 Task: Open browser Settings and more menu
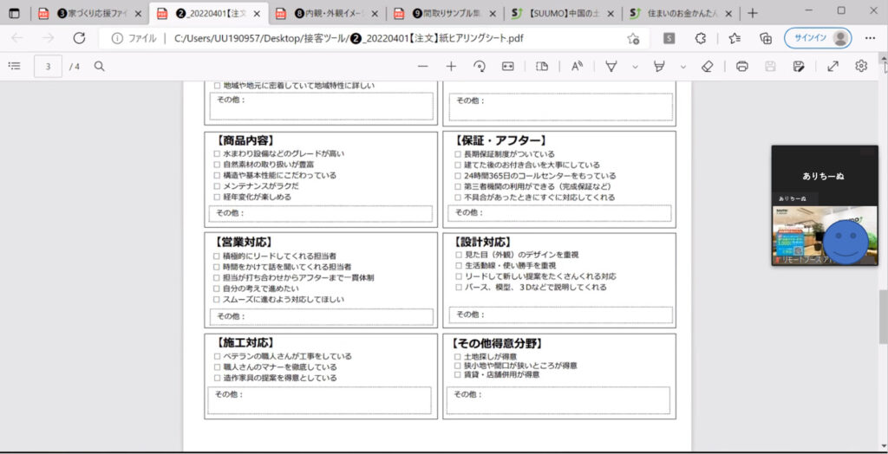coord(871,38)
